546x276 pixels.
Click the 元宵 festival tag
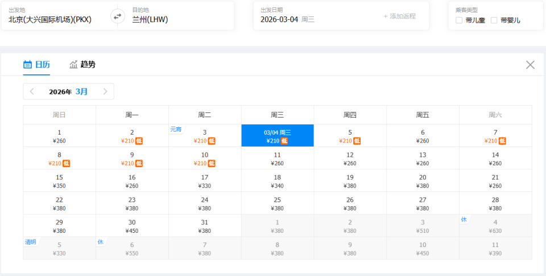coord(175,129)
